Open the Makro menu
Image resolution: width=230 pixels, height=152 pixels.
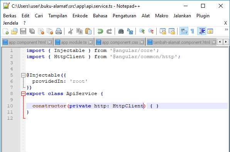tap(162, 16)
